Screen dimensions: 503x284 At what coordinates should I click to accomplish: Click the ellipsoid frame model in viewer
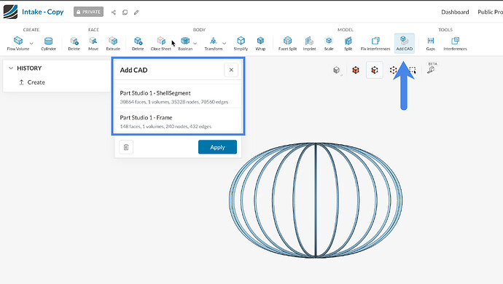pyautogui.click(x=316, y=200)
